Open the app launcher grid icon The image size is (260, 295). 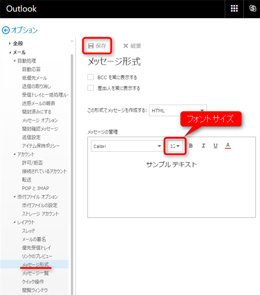point(234,9)
